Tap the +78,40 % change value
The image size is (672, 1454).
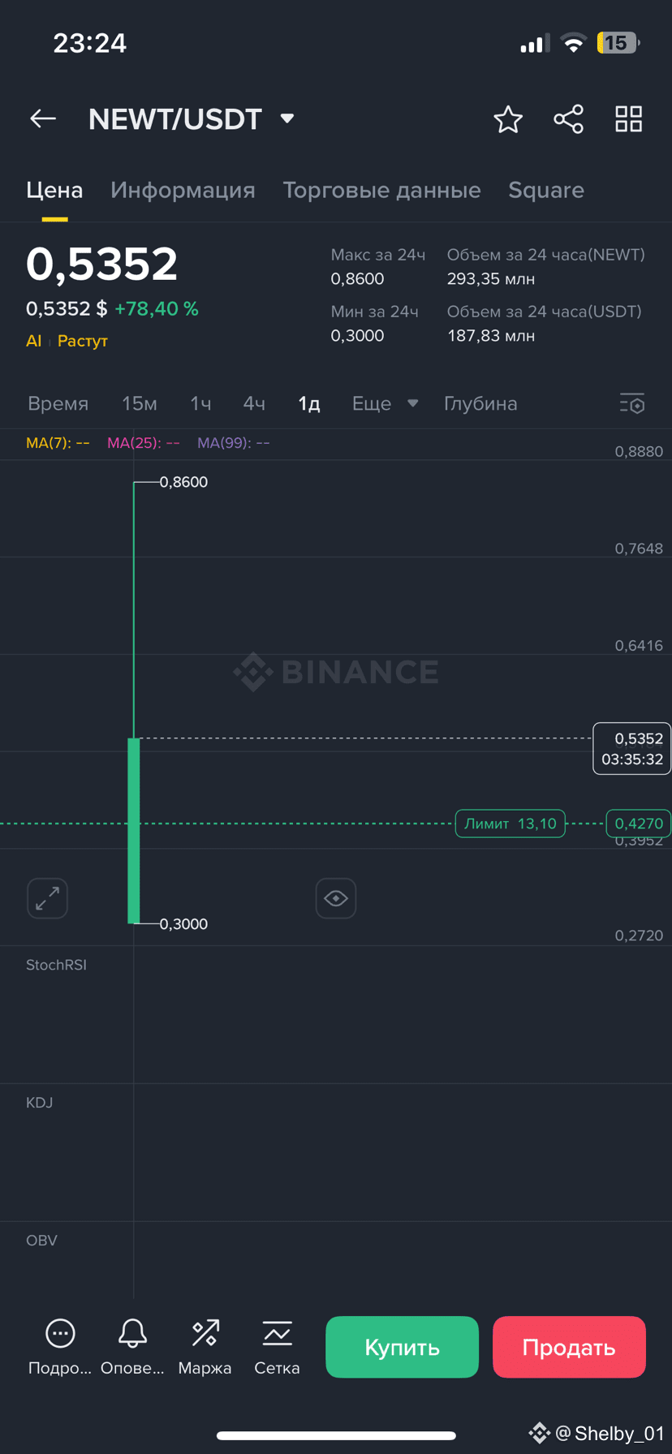pyautogui.click(x=157, y=309)
